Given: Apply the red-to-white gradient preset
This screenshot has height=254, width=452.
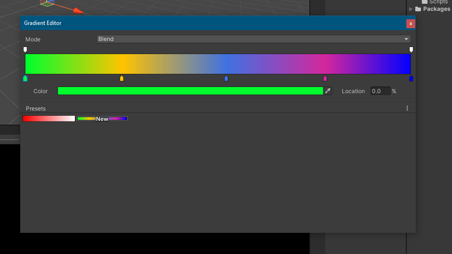Looking at the screenshot, I should click(49, 119).
